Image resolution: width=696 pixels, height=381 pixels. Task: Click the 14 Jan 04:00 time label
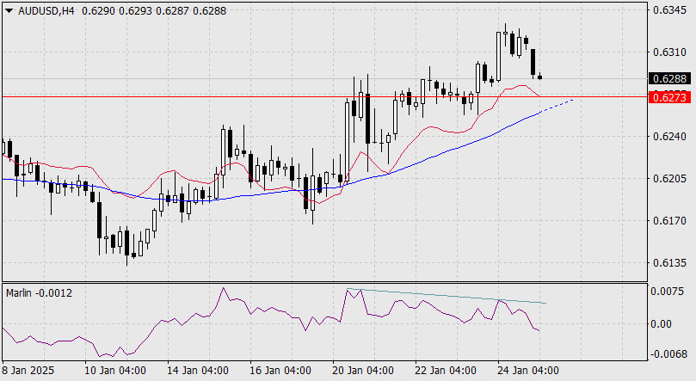(x=198, y=371)
